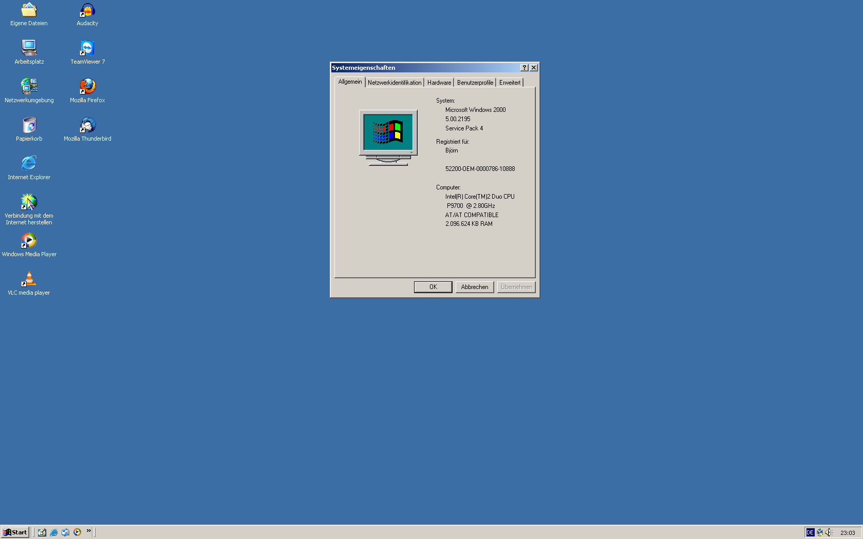This screenshot has height=539, width=863.
Task: Select the Windows Media Player desktop icon
Action: tap(29, 241)
